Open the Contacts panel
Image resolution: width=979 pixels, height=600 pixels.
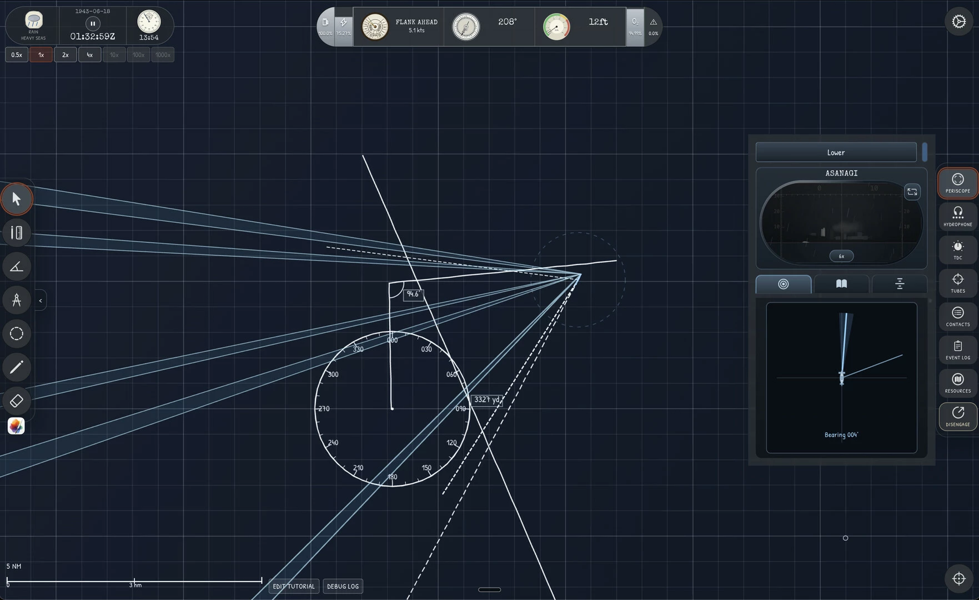point(958,317)
